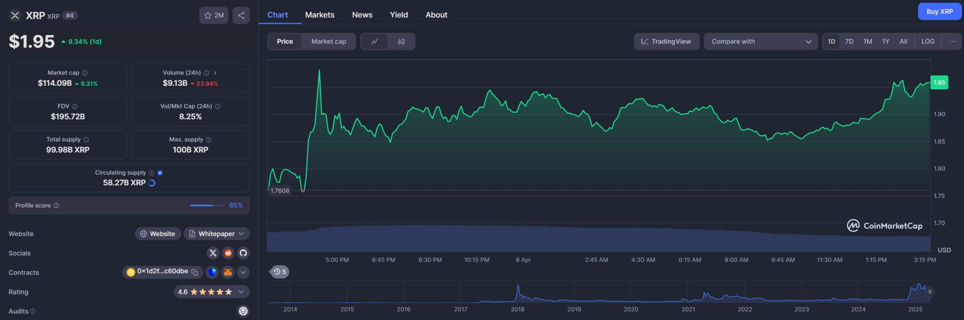
Task: Open the News tab
Action: [362, 15]
